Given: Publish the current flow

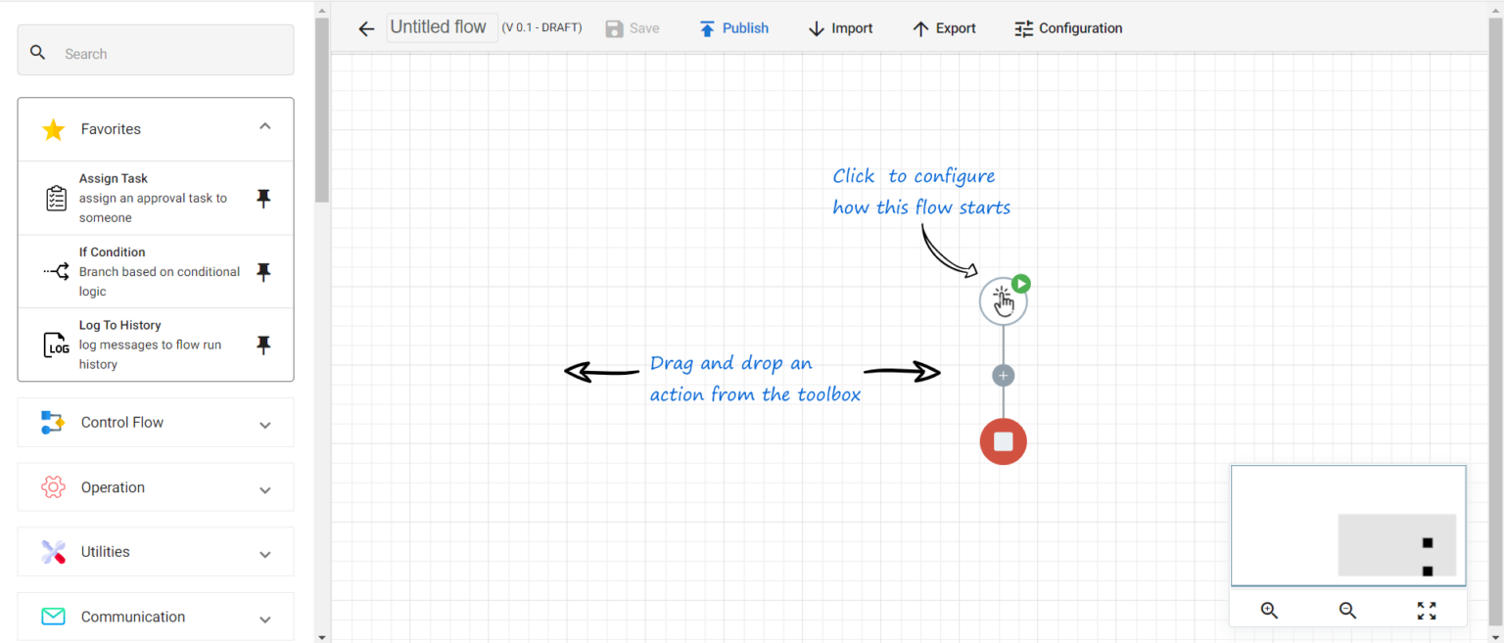Looking at the screenshot, I should 733,28.
